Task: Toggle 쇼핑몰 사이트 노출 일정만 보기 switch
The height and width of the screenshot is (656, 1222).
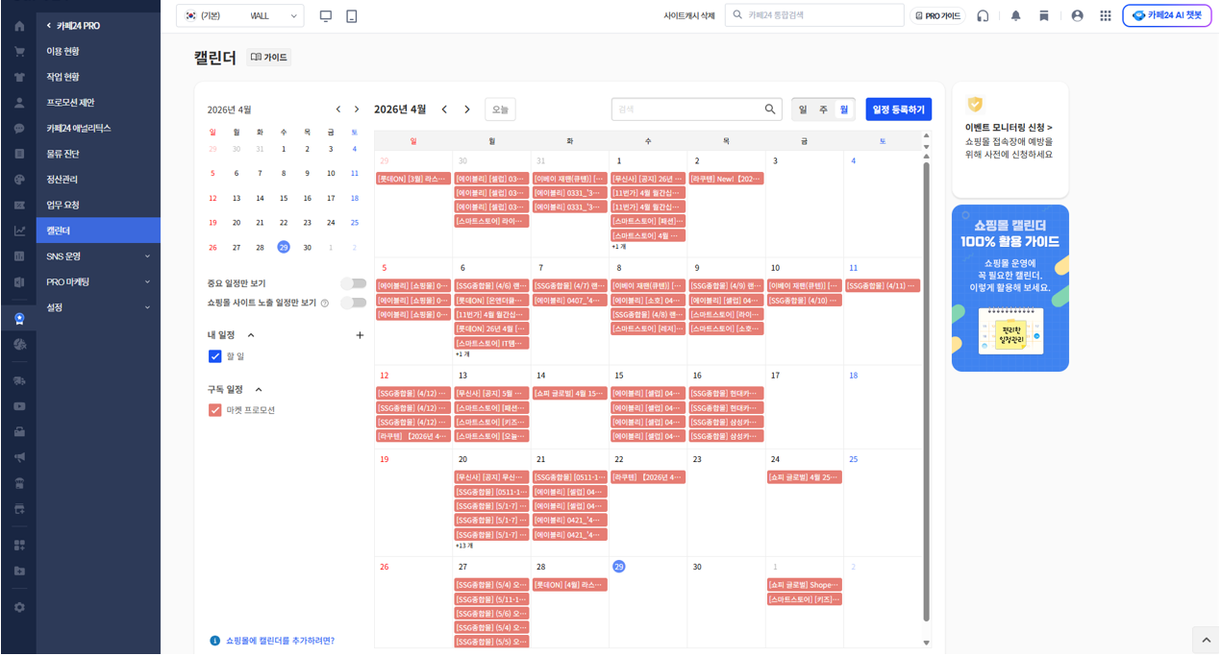Action: click(x=354, y=303)
